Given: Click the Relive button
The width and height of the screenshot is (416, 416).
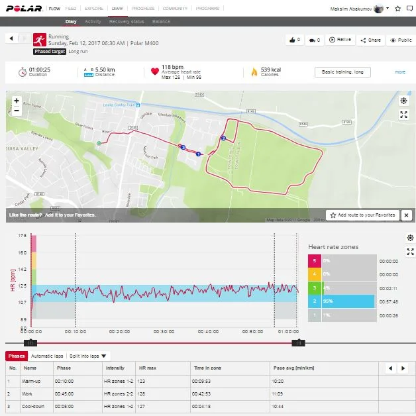Looking at the screenshot, I should 340,40.
